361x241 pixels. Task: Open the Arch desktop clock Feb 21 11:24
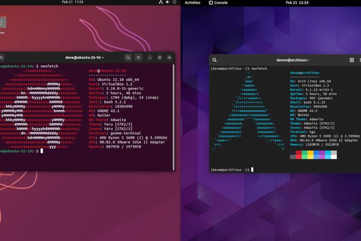[x=297, y=3]
